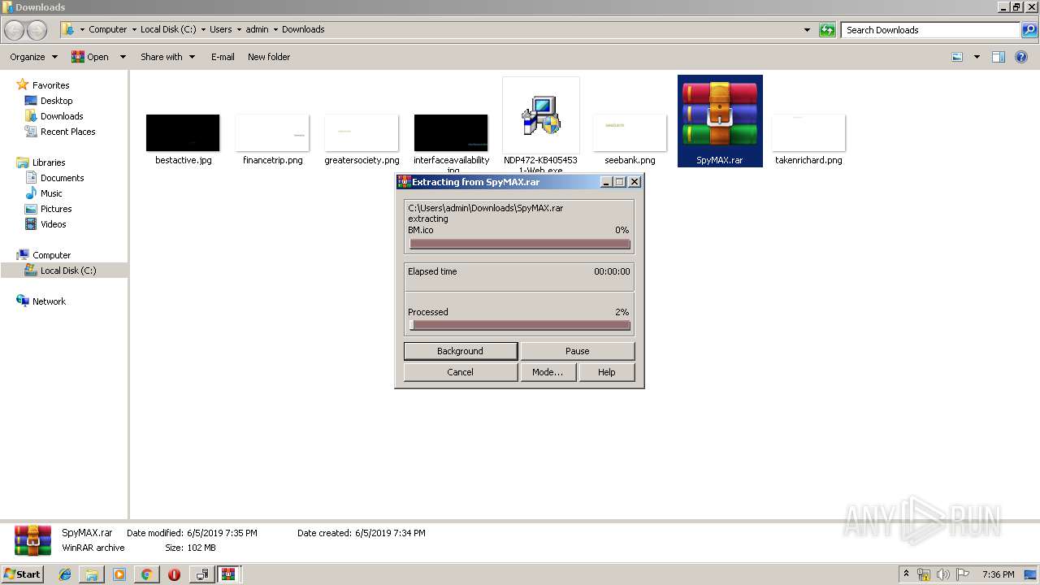Click the Forward navigation arrow
The height and width of the screenshot is (585, 1040).
(37, 30)
